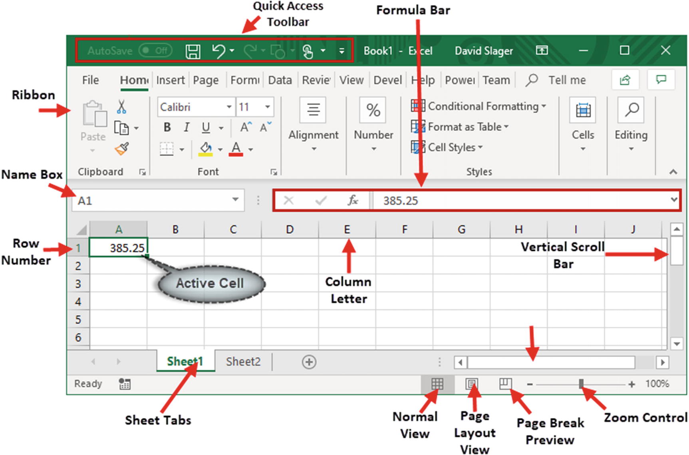Click the row 3 header

78,284
